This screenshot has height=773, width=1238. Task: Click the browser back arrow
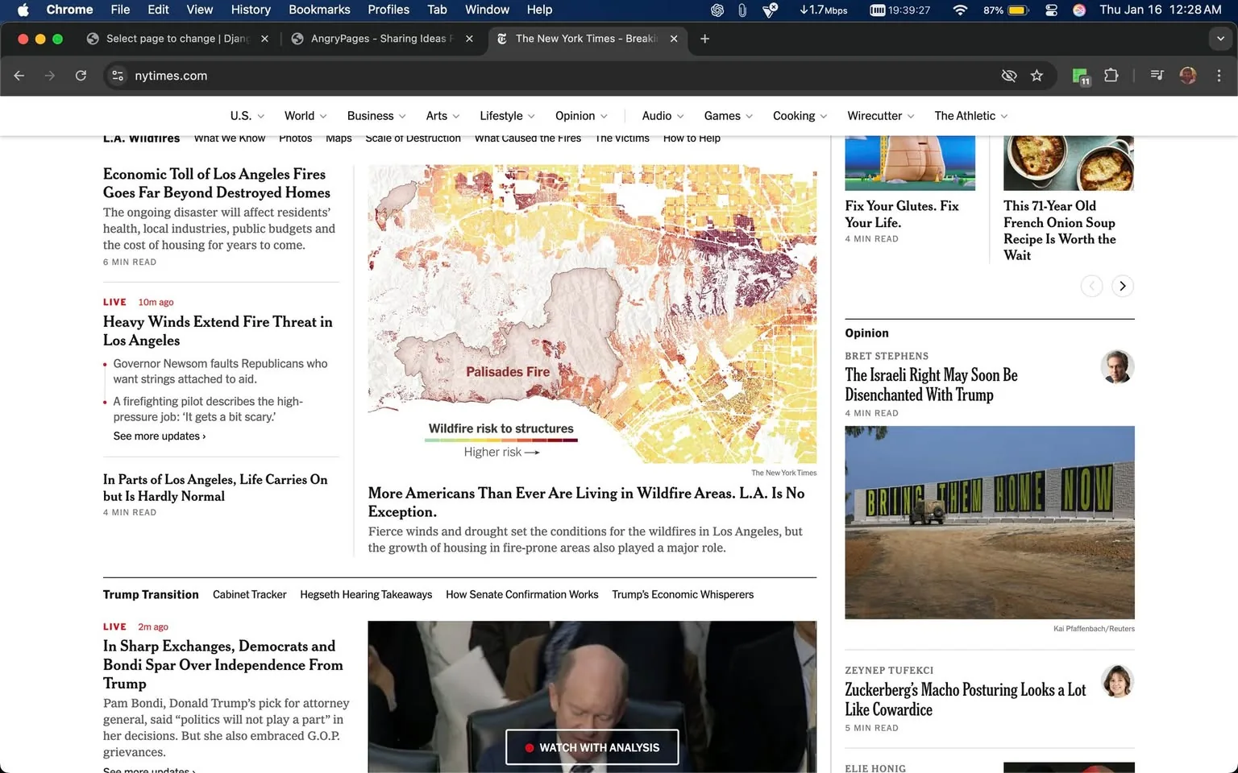pos(19,75)
